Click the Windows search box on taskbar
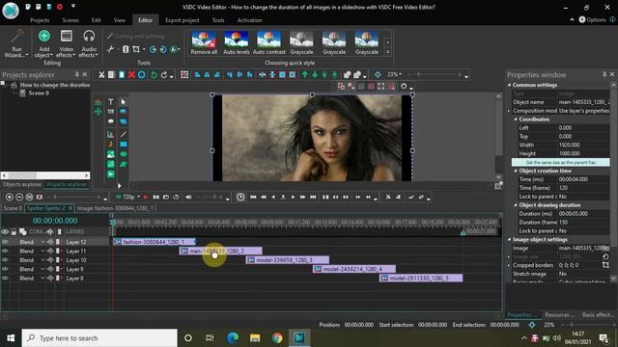Screen dimensions: 618x347 pos(99,338)
